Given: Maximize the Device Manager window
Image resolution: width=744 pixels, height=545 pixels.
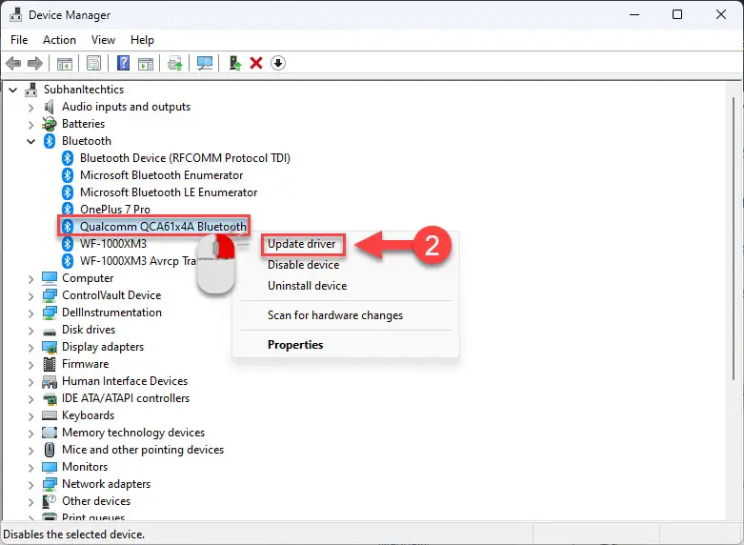Looking at the screenshot, I should click(x=677, y=14).
